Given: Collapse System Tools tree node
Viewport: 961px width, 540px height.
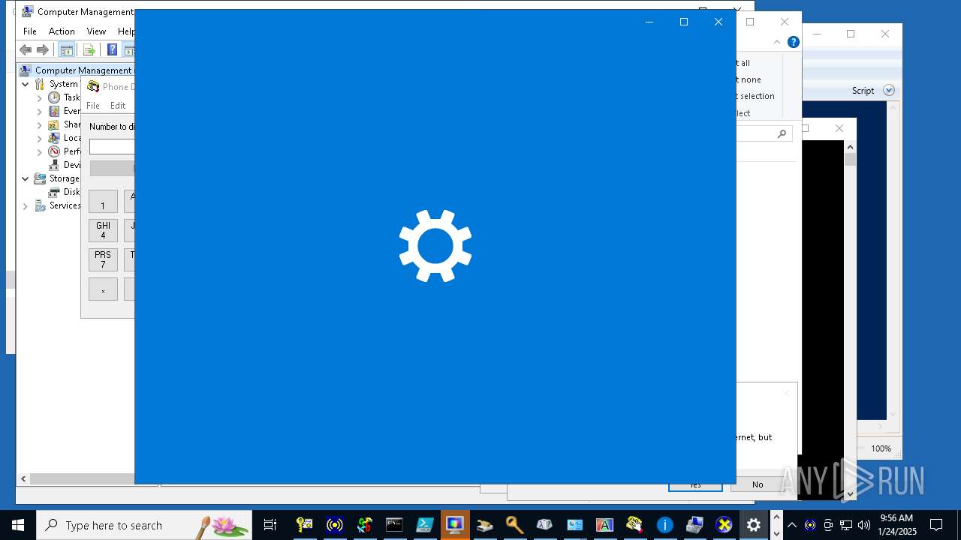Looking at the screenshot, I should click(x=25, y=84).
